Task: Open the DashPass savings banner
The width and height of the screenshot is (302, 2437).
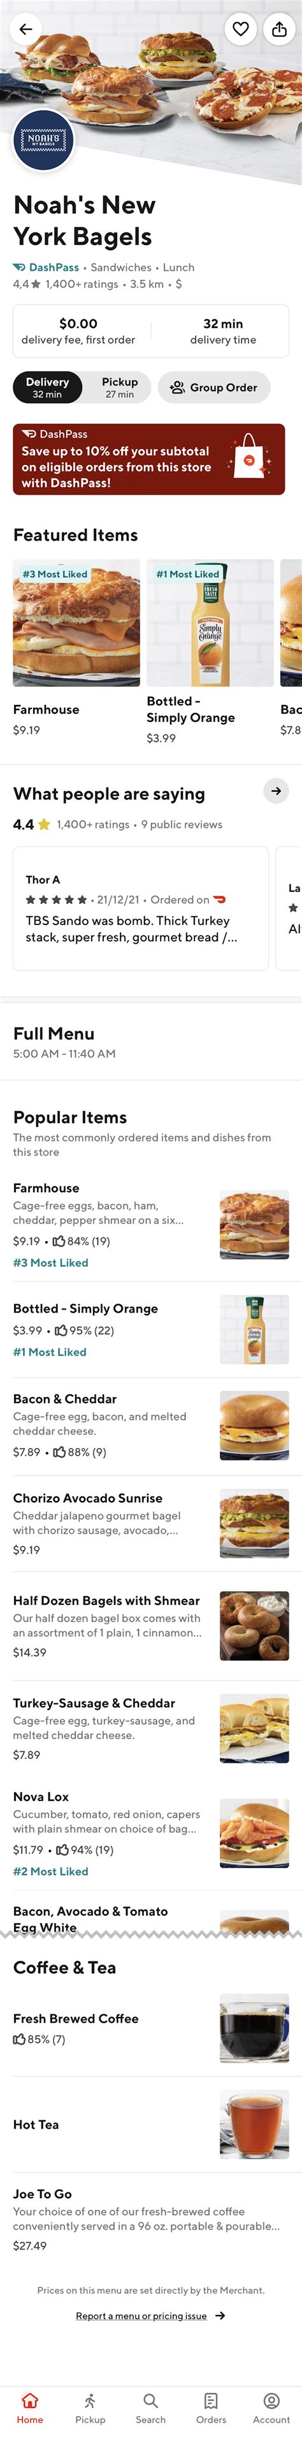Action: pyautogui.click(x=149, y=459)
